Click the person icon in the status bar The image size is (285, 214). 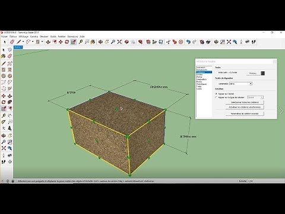(12, 181)
